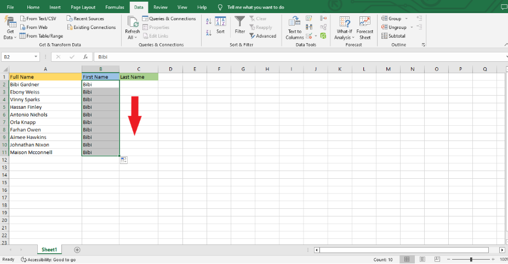
Task: Expand the Ungroup dropdown arrow
Action: [412, 27]
